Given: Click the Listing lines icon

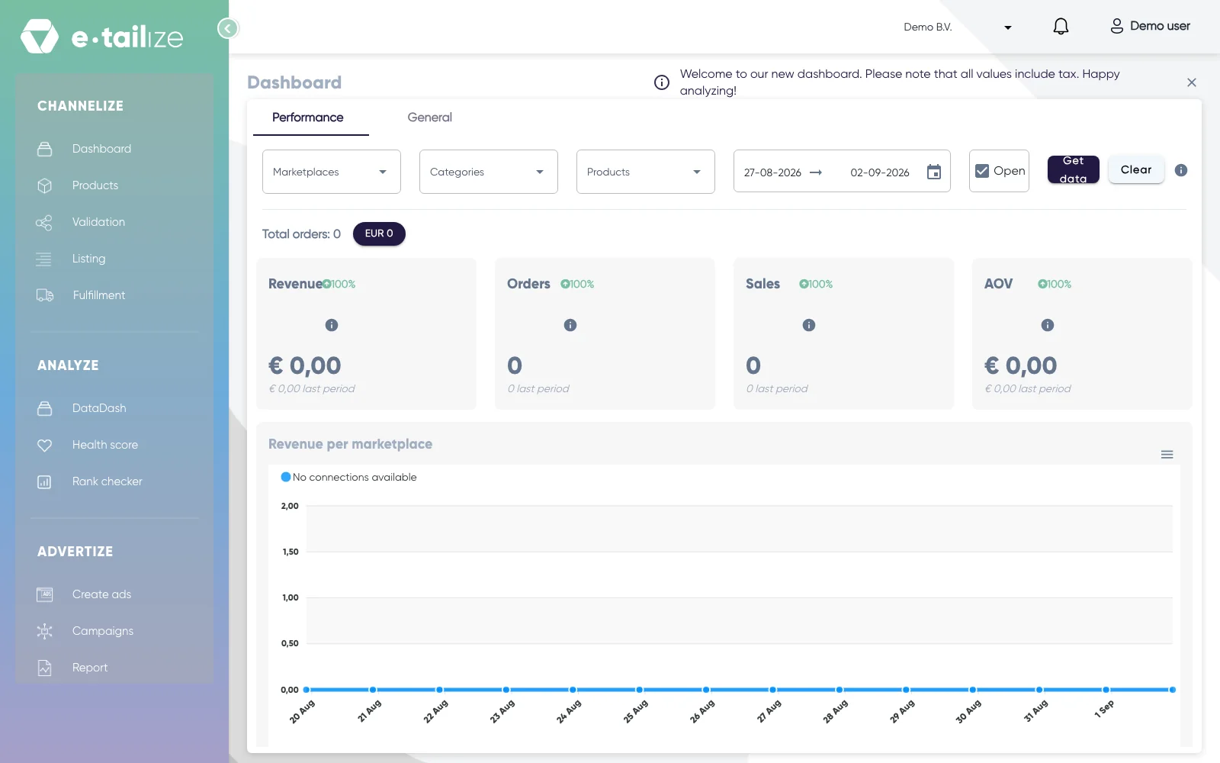Looking at the screenshot, I should coord(43,259).
